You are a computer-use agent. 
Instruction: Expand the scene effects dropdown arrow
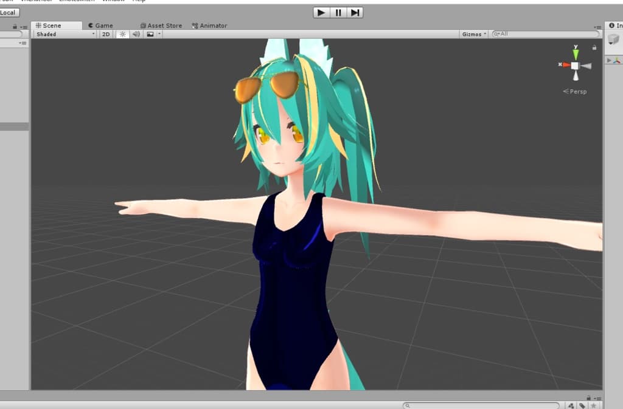(x=159, y=35)
